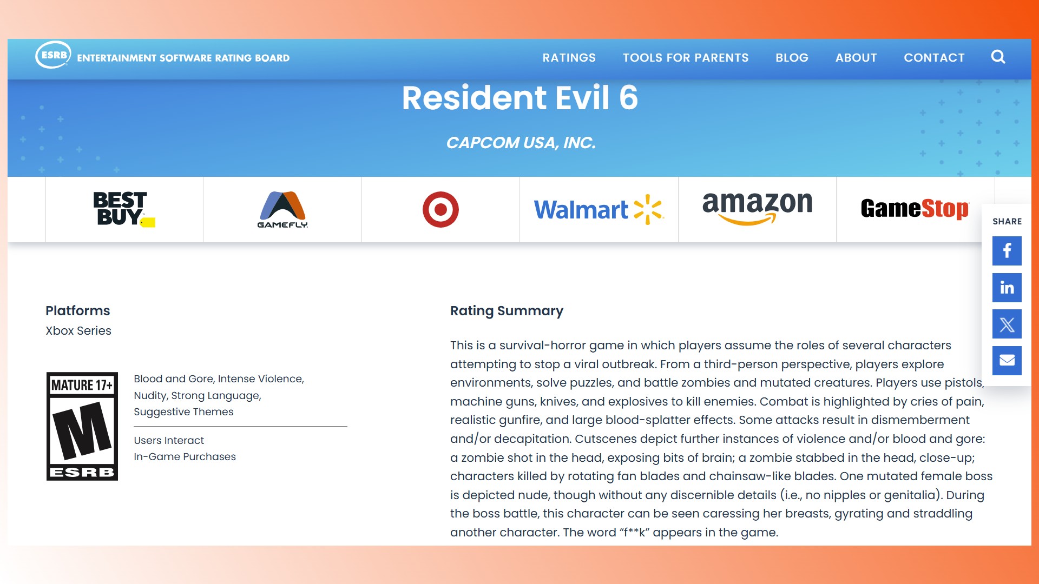This screenshot has height=584, width=1039.
Task: Click the X (Twitter) share icon
Action: [x=1007, y=324]
